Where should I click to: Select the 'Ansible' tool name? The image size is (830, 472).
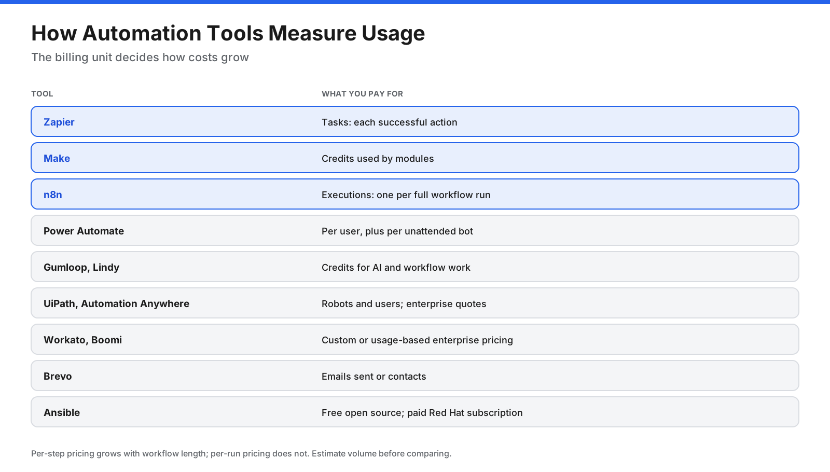point(62,412)
